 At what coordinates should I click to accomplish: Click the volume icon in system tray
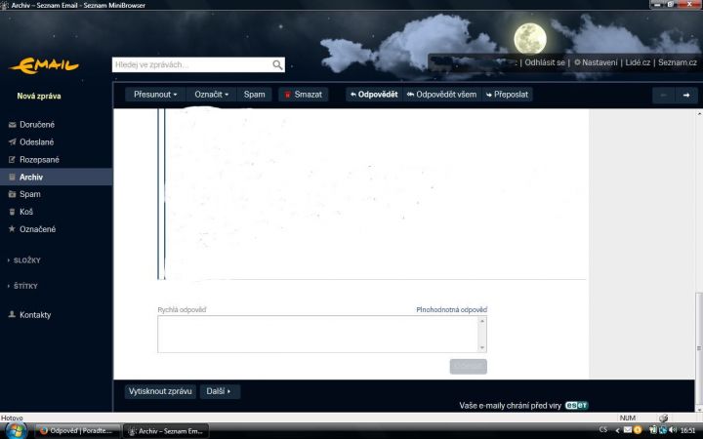pos(673,430)
